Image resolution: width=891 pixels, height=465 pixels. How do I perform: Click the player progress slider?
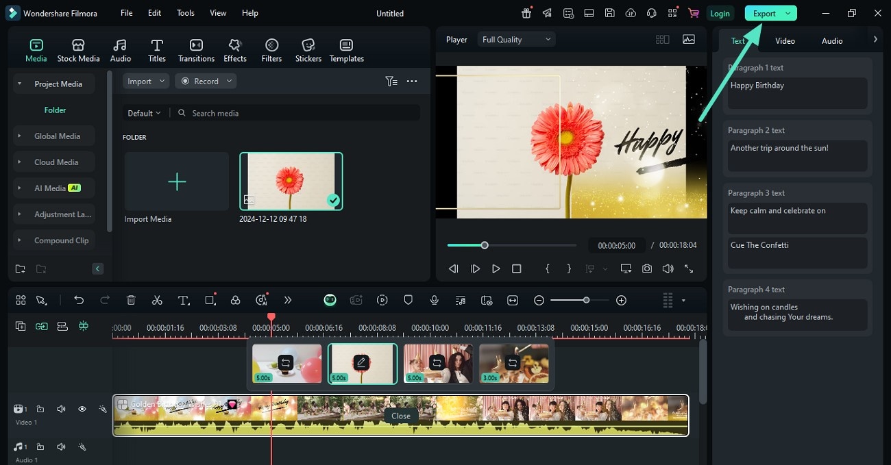(x=512, y=245)
